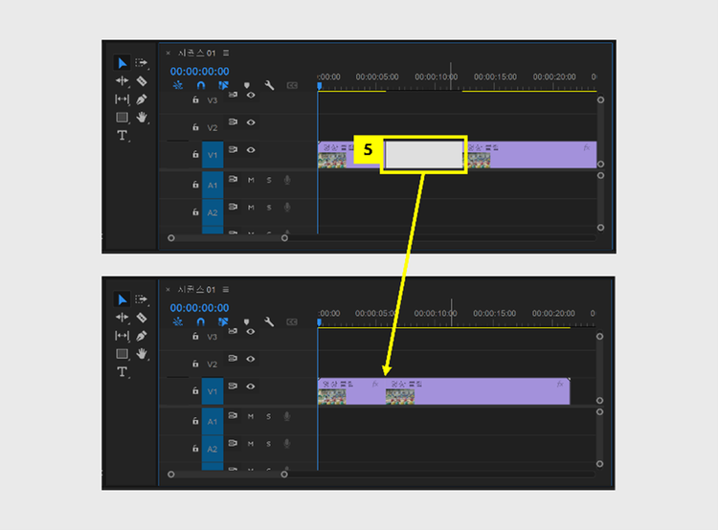Toggle V2 track eye in lower timeline
This screenshot has height=530, width=718.
click(x=251, y=359)
